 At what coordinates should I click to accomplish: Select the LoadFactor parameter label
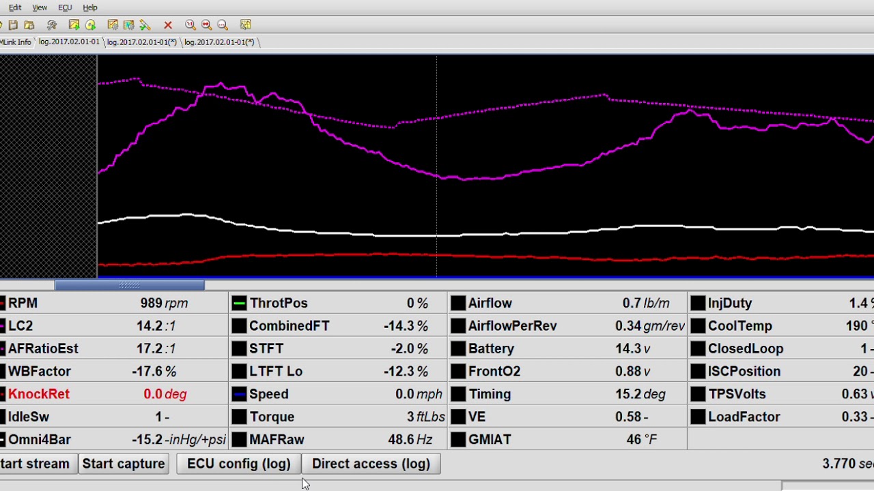744,417
